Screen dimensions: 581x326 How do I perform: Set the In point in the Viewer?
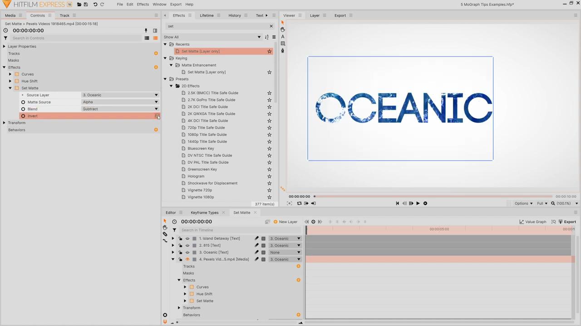click(x=306, y=203)
